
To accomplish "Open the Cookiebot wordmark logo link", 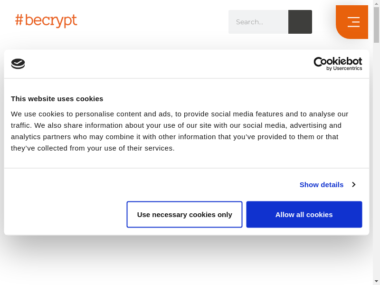I will pos(338,61).
